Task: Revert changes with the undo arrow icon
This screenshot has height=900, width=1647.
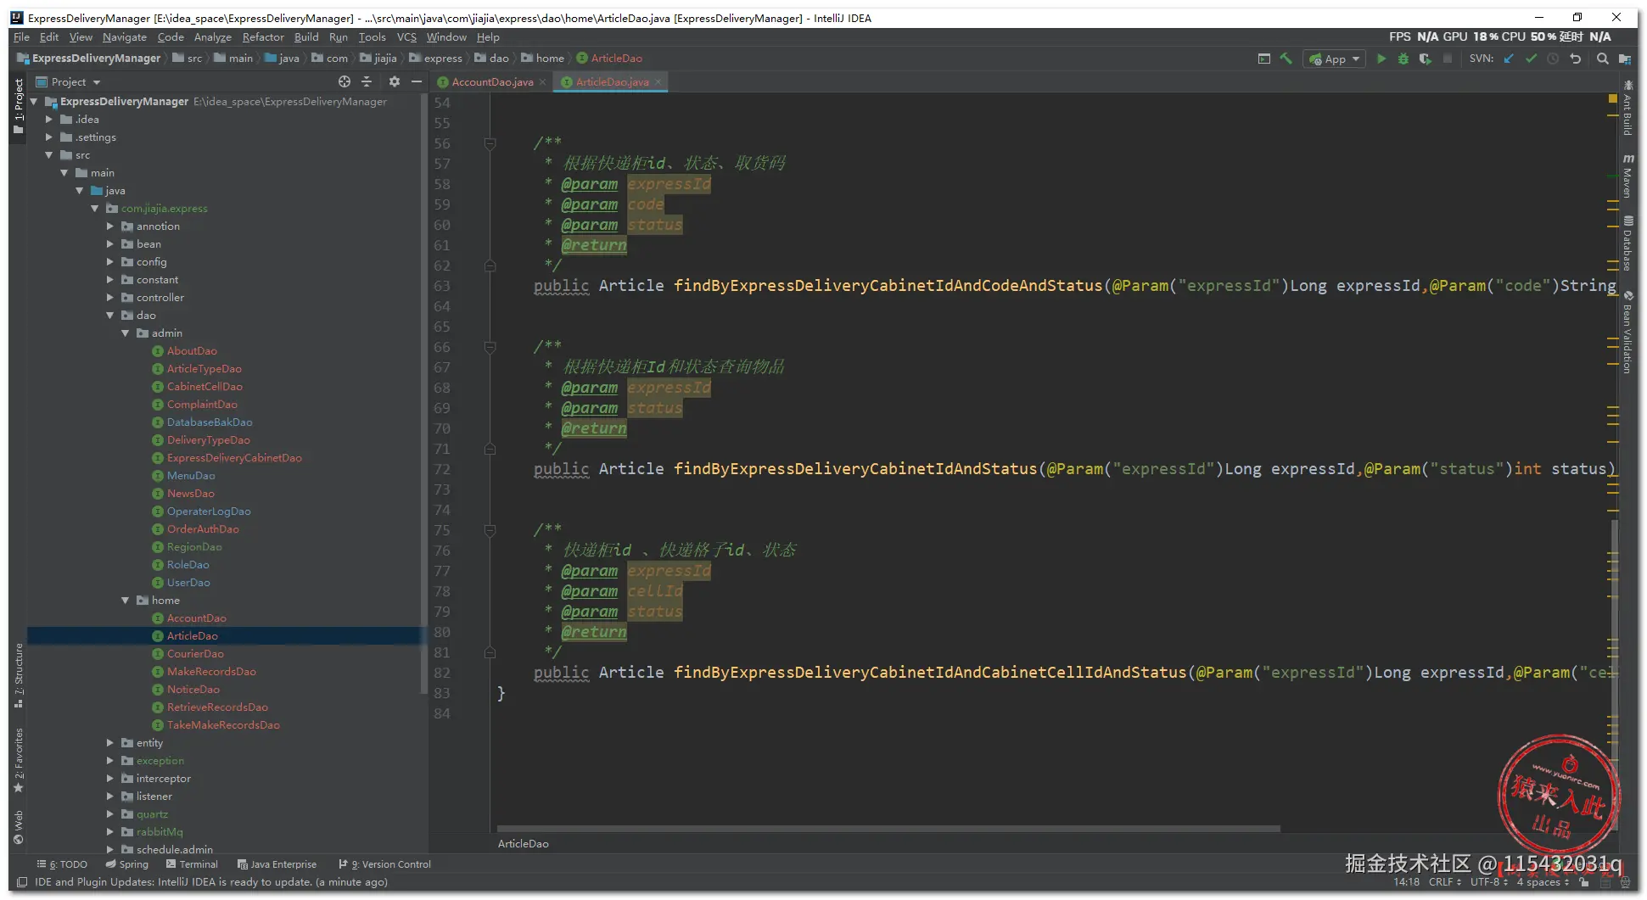Action: click(1576, 59)
